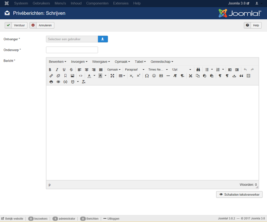Insert a blockquote
Viewport: 267px width, 222px height.
coord(241,76)
